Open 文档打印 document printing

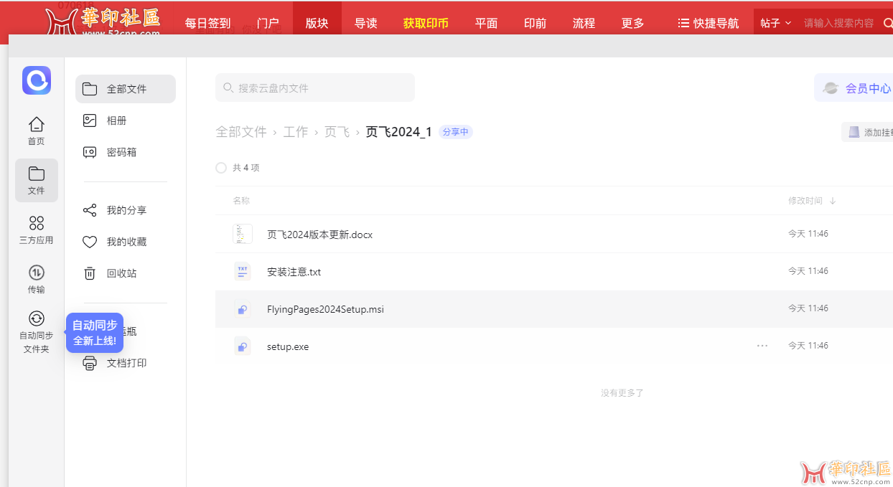126,363
